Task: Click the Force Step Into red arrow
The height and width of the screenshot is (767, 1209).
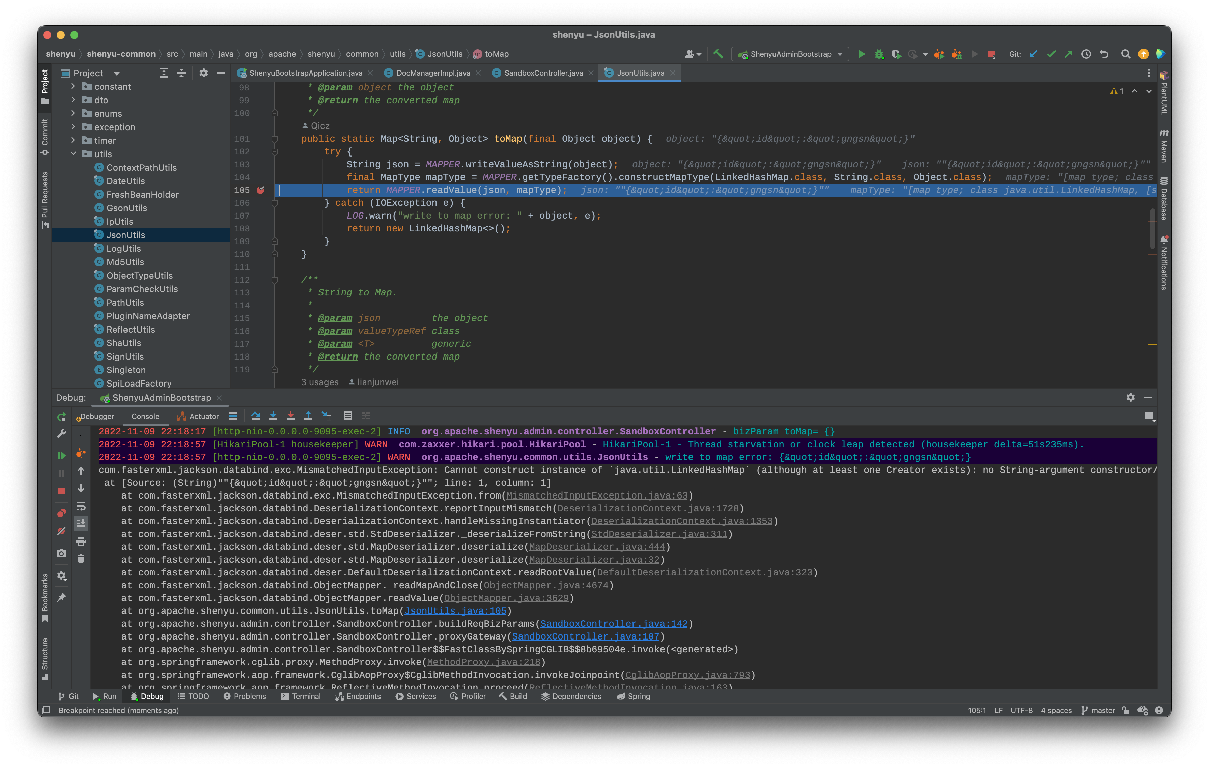Action: click(291, 416)
